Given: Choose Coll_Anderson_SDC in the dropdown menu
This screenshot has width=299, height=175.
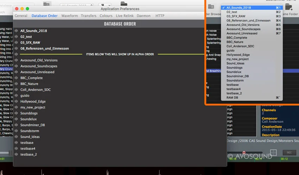Looking at the screenshot, I should [252, 46].
